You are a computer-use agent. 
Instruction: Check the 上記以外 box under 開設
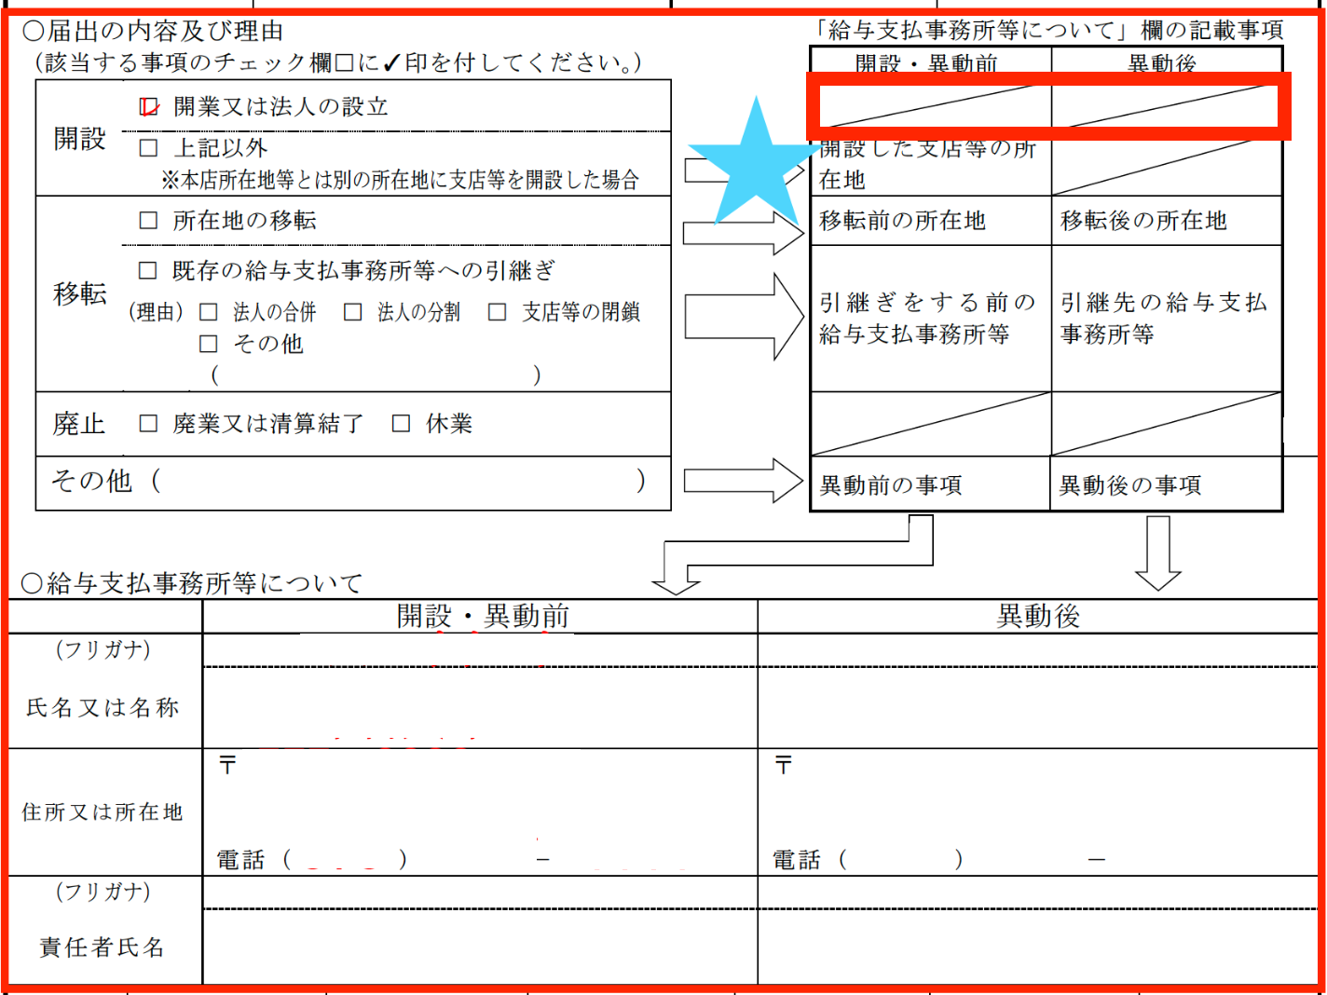[148, 148]
